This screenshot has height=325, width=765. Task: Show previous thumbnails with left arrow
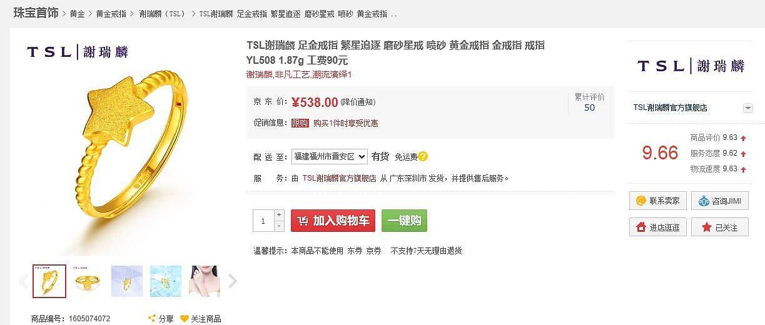tap(24, 281)
